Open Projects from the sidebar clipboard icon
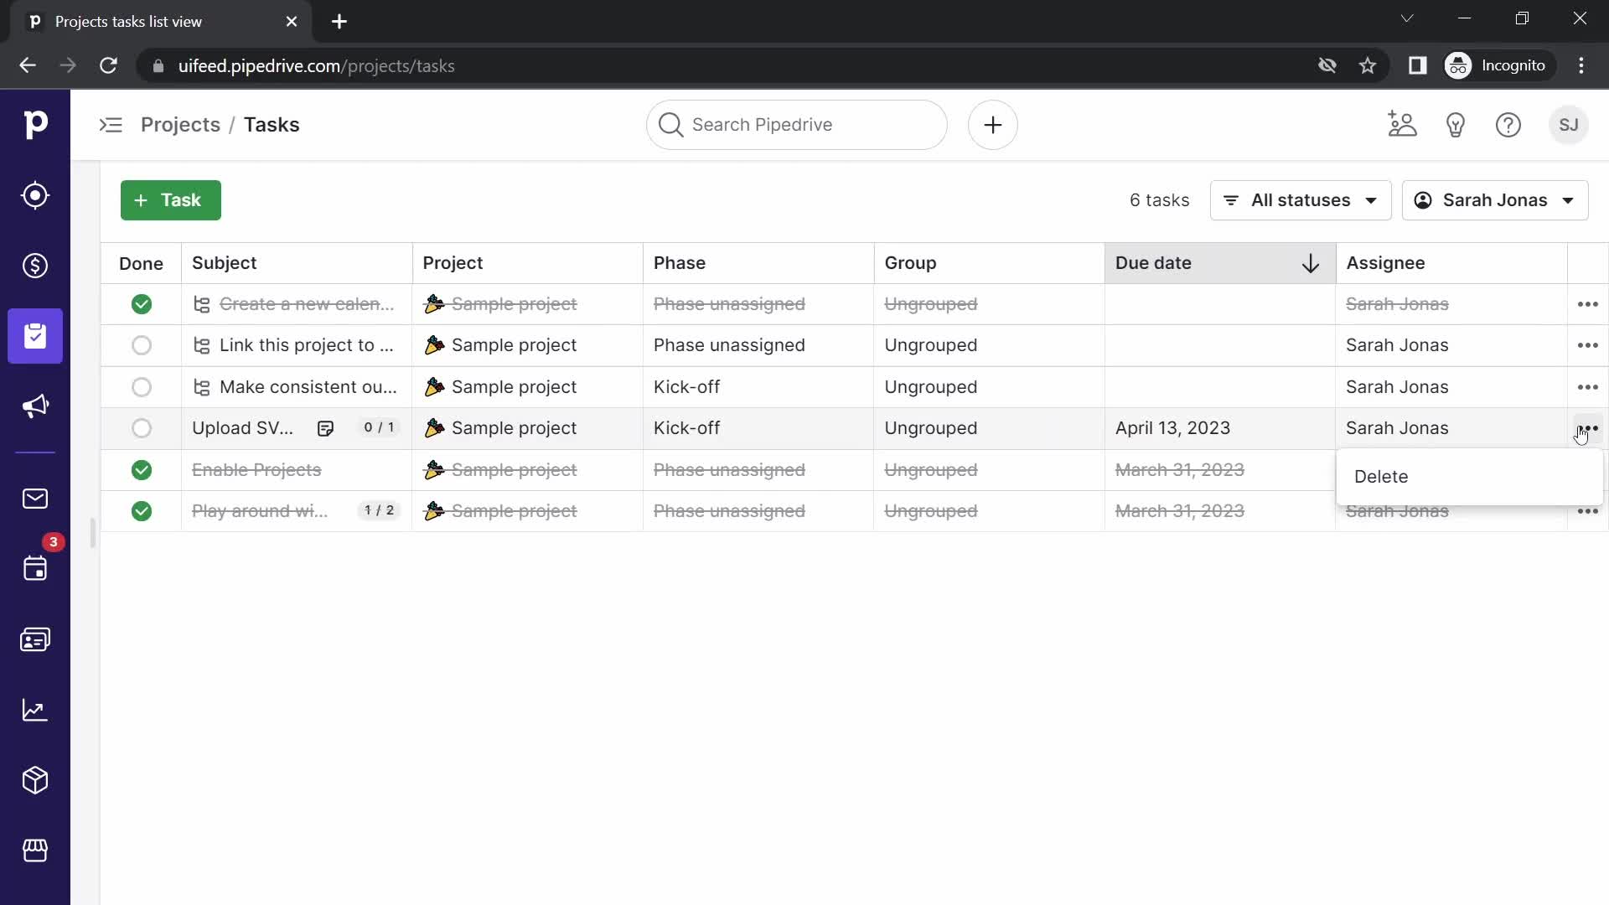 35,336
